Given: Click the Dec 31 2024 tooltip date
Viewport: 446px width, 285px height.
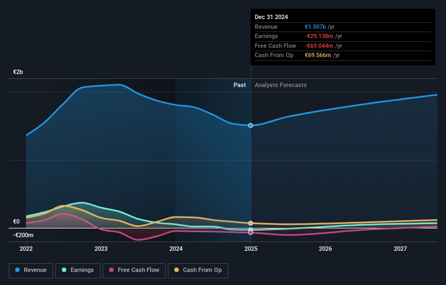Looking at the screenshot, I should coord(272,17).
